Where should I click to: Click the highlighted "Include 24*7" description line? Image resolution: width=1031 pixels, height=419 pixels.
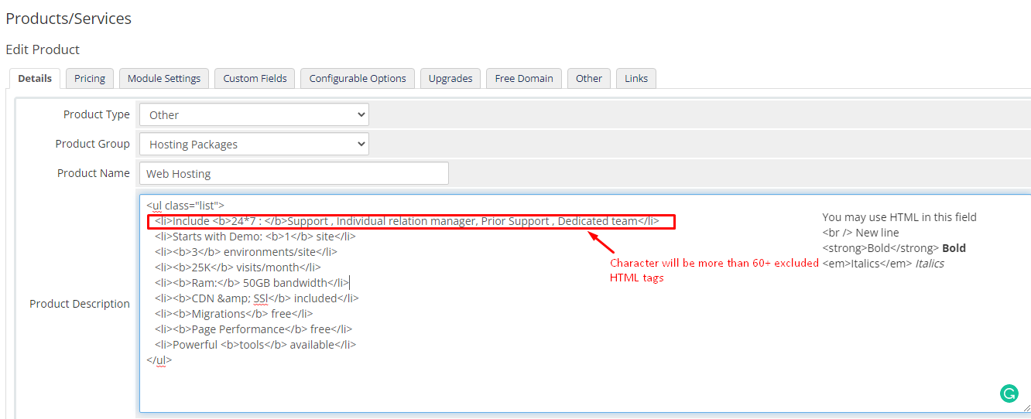(406, 221)
